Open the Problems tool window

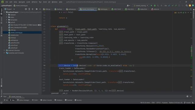[58, 100]
